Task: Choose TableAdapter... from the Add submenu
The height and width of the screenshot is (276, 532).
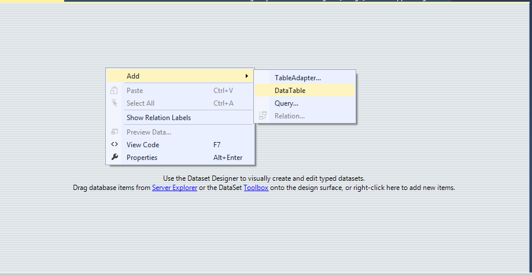Action: point(298,78)
